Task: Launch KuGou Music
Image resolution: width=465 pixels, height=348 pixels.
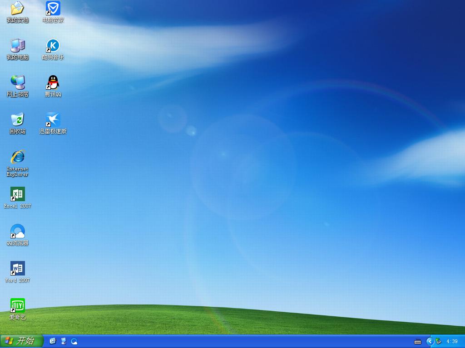Action: point(52,47)
